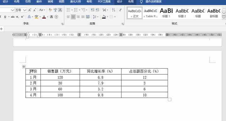The width and height of the screenshot is (226, 121).
Task: Increase font size with the grow font icon
Action: point(30,10)
